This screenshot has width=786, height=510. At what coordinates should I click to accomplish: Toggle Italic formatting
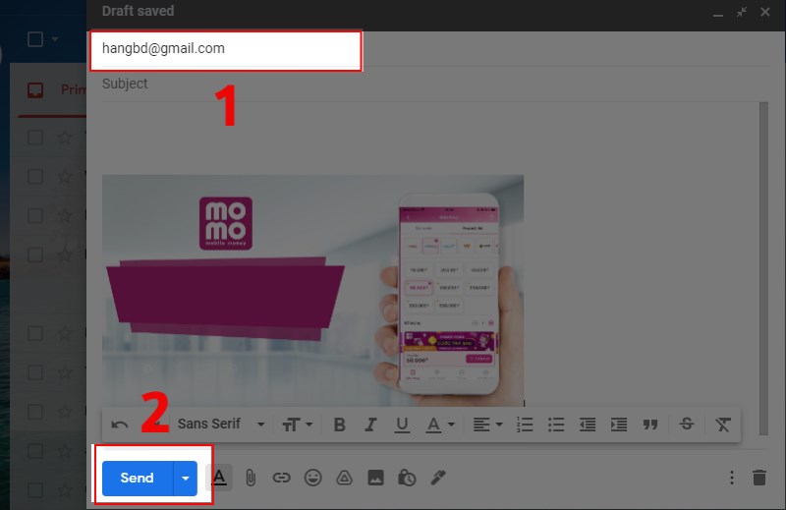tap(370, 425)
